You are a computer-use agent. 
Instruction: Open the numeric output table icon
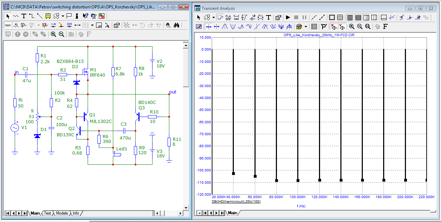314,26
